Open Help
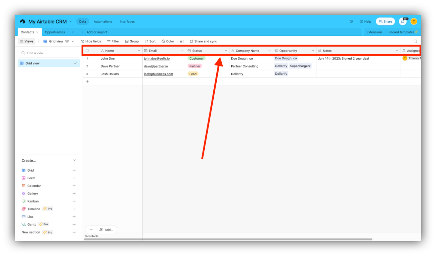Screen dimensions: 436x256 pos(365,22)
